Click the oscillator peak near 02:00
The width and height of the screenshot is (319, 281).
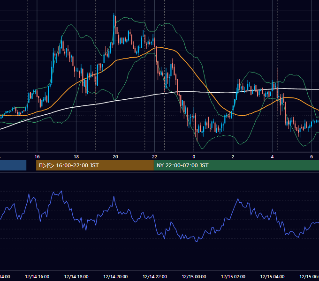[238, 199]
